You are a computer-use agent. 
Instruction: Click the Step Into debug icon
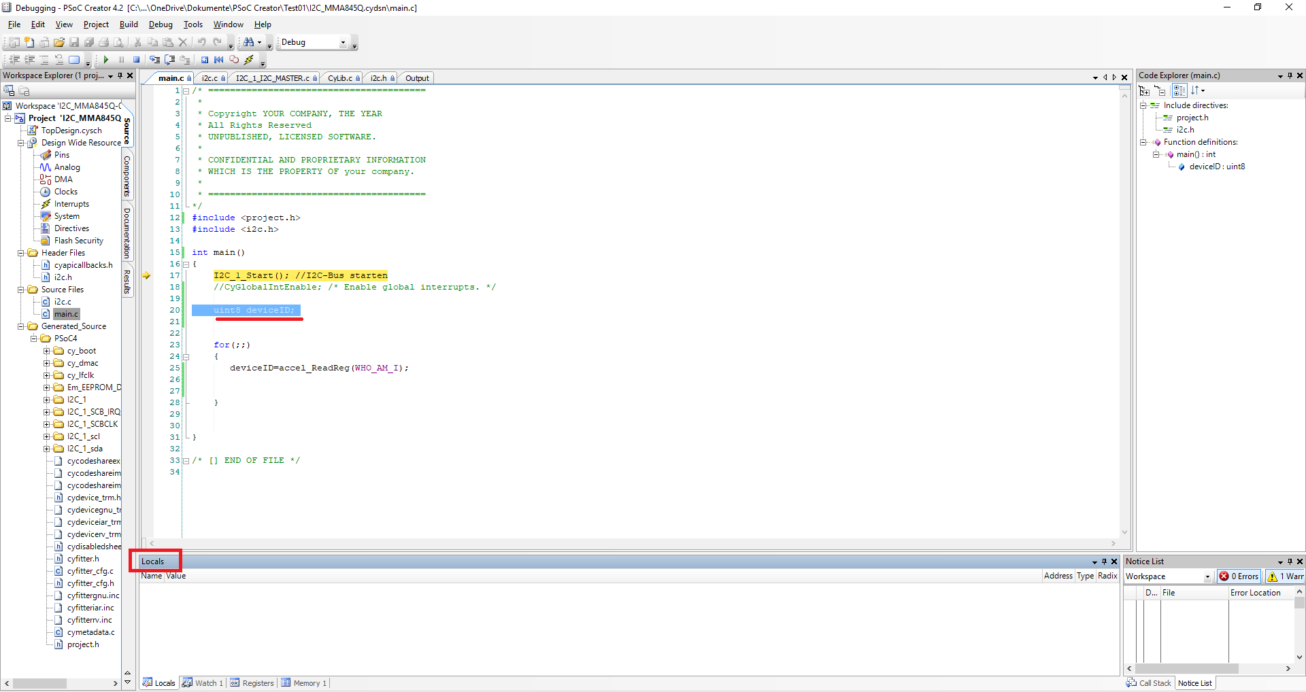[x=155, y=60]
